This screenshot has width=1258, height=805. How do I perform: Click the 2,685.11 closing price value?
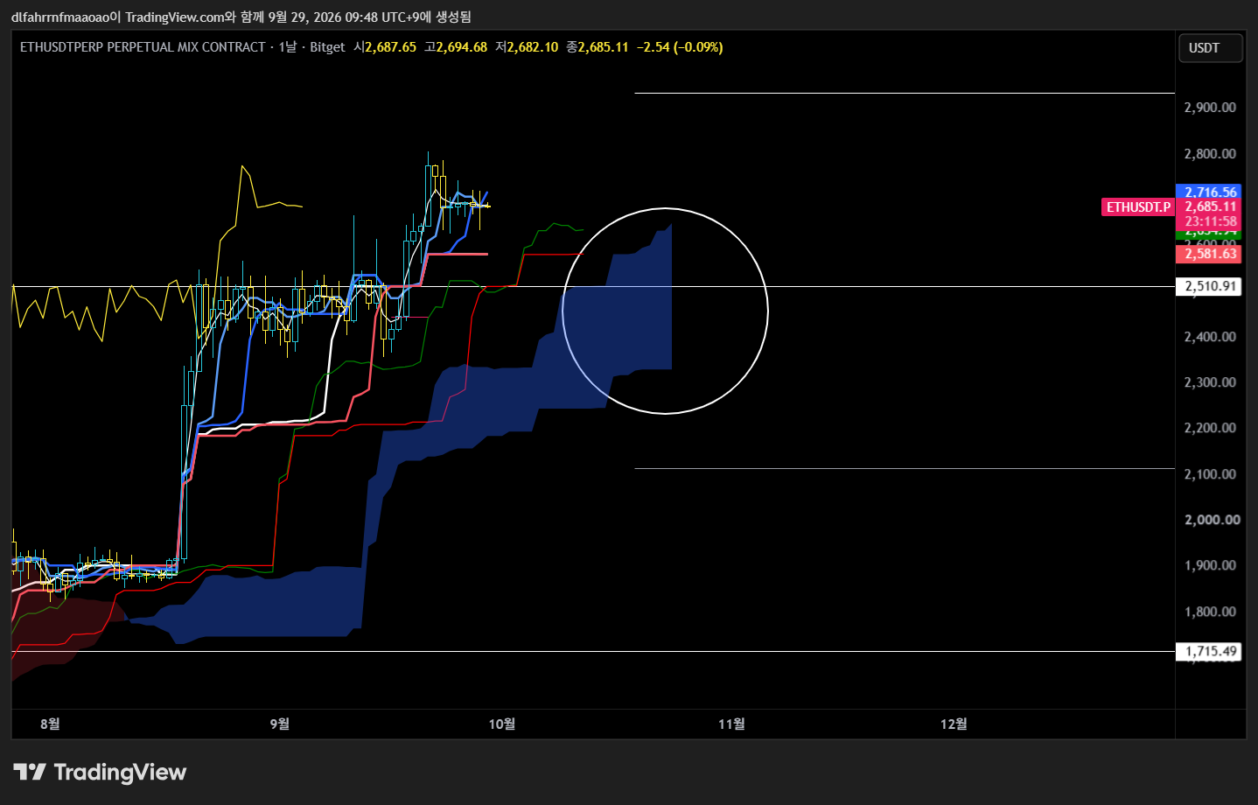click(x=603, y=47)
